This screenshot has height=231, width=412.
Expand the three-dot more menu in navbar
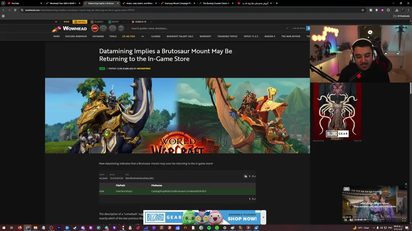tap(143, 36)
